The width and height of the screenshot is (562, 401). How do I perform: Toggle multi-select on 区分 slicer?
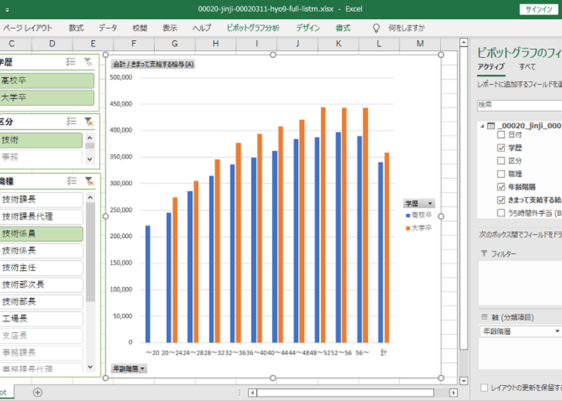point(71,122)
